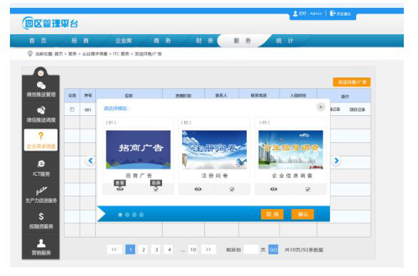This screenshot has height=276, width=418.
Task: Click the 企业信息调查 template thumbnail
Action: [291, 149]
